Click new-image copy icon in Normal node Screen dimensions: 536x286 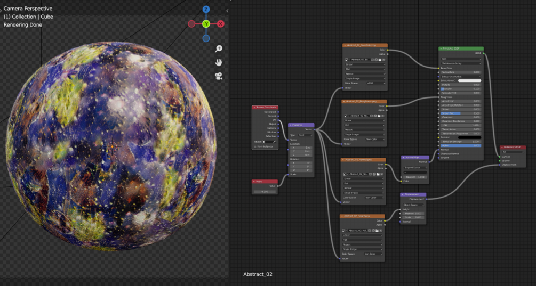pos(374,174)
